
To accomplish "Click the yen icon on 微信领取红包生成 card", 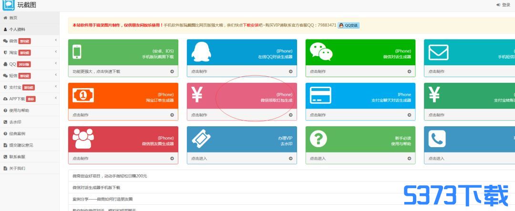I will [x=197, y=95].
